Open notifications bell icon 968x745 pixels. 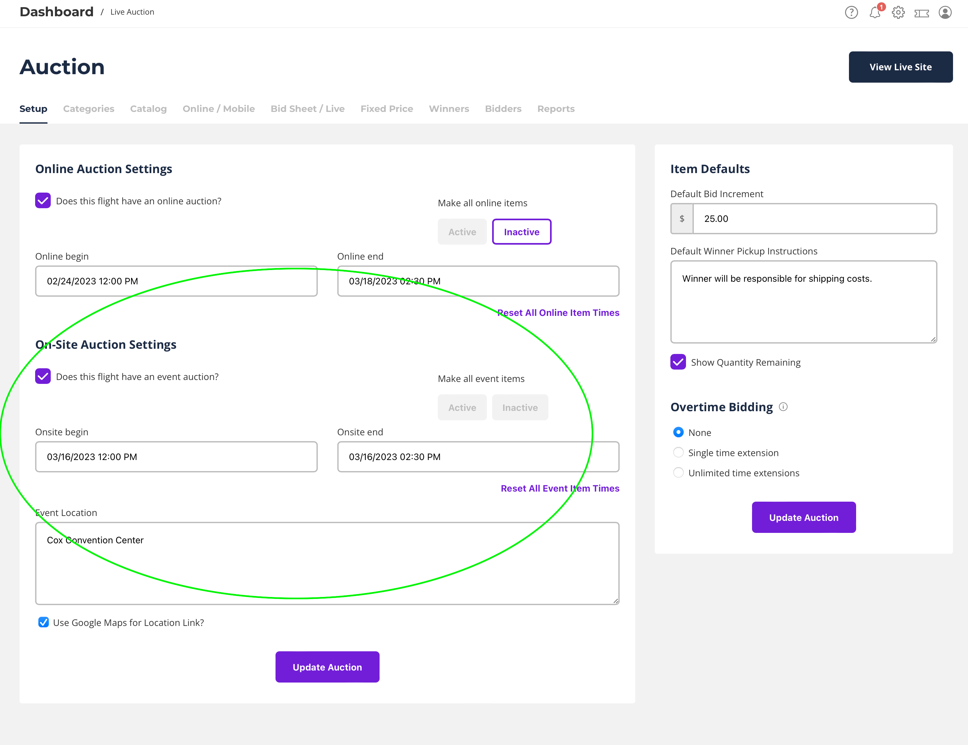pyautogui.click(x=875, y=12)
